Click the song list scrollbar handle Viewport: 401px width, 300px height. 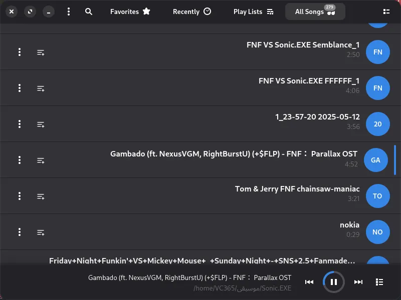click(x=395, y=160)
